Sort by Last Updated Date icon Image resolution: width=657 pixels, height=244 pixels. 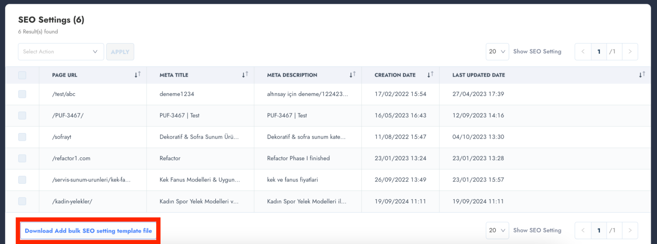tap(642, 75)
